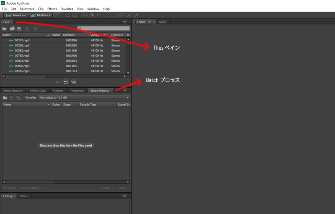The width and height of the screenshot is (335, 214).
Task: Click the Run button in Batch Process
Action: tap(122, 188)
